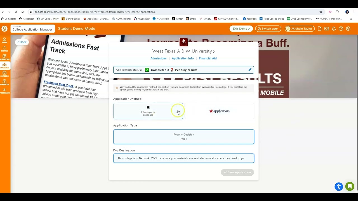Select ApplyTexas application method

pyautogui.click(x=219, y=111)
